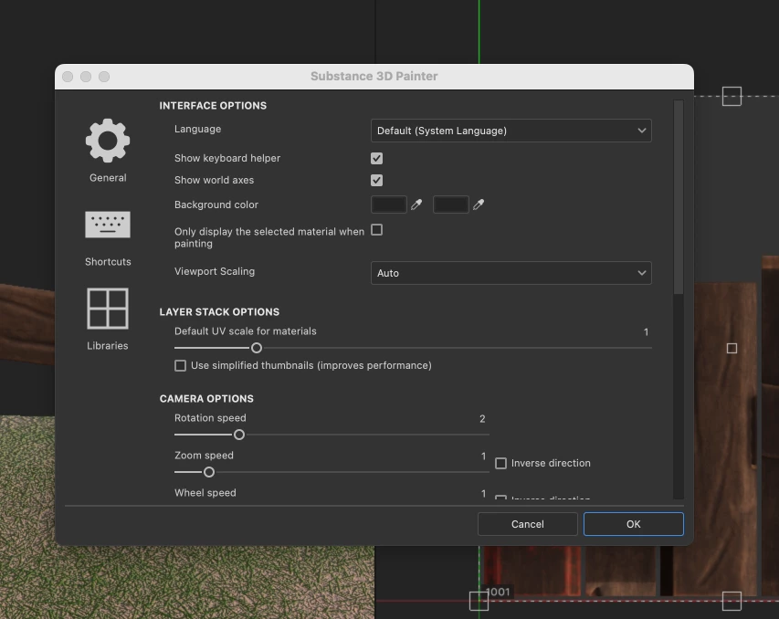Click the Zoom speed slider handle
Viewport: 779px width, 619px height.
pyautogui.click(x=209, y=472)
